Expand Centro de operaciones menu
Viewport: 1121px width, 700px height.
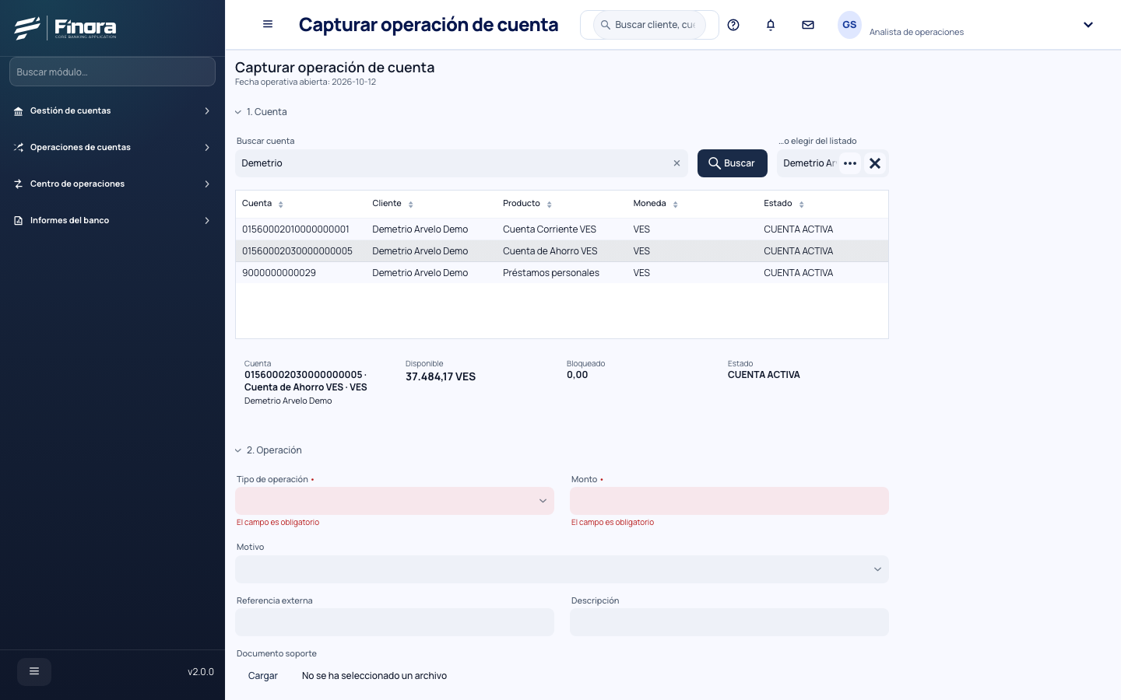(x=112, y=184)
